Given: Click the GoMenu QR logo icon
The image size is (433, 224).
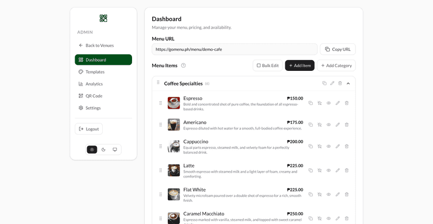Looking at the screenshot, I should pyautogui.click(x=103, y=18).
